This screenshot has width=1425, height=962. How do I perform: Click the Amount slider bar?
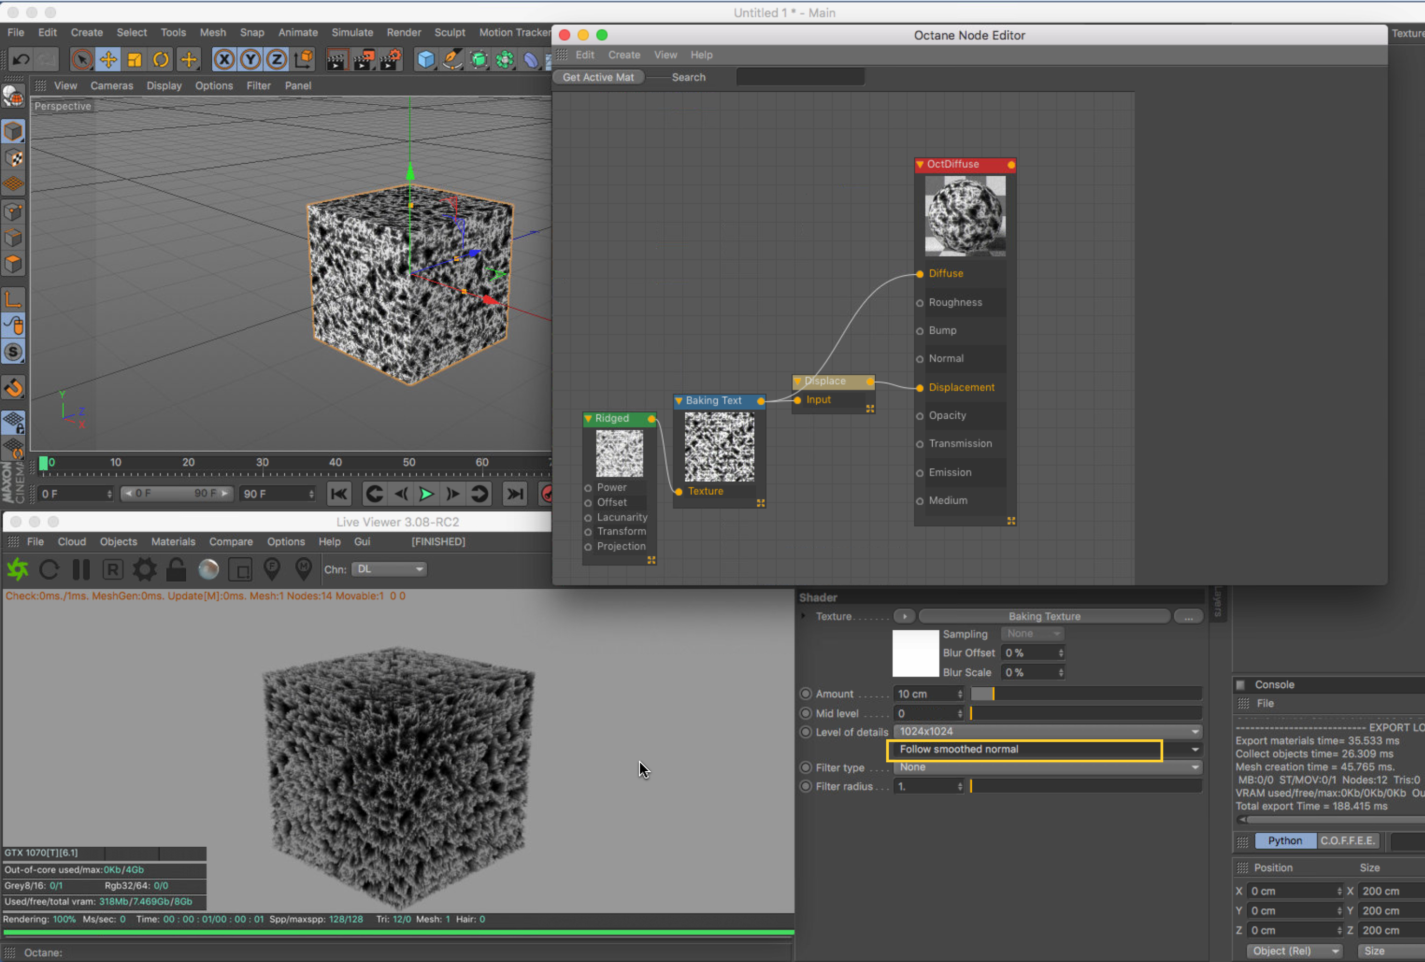click(1085, 693)
